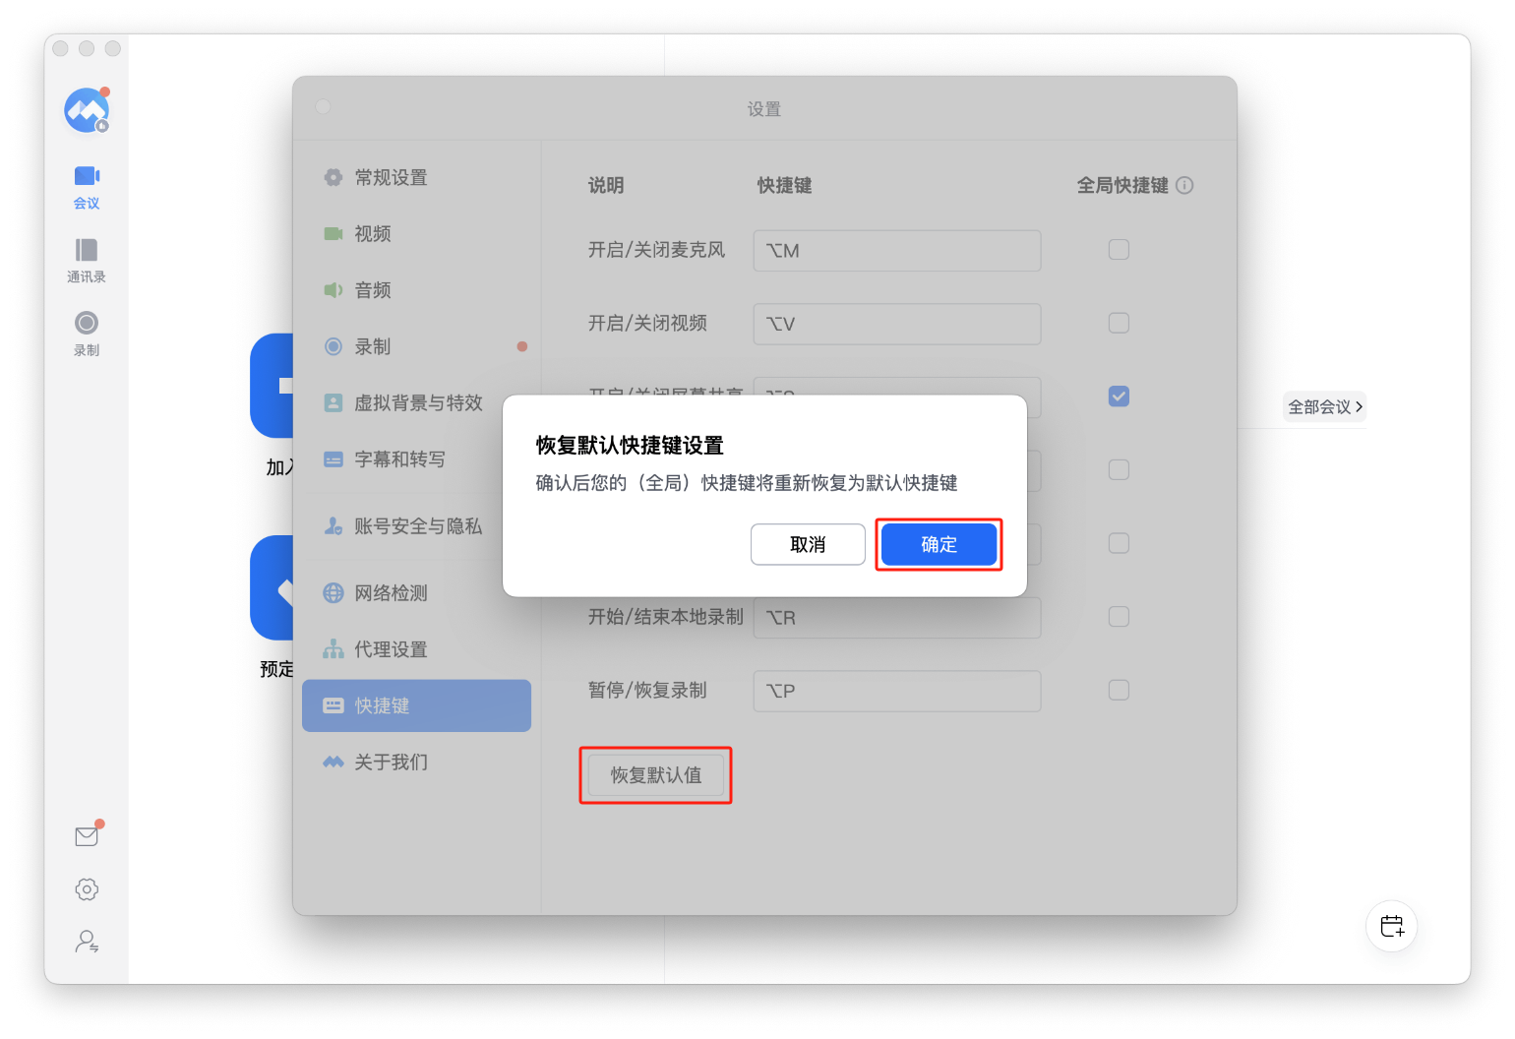Viewport: 1515px width, 1039px height.
Task: Click the schedule calendar-plus icon
Action: click(x=1392, y=926)
